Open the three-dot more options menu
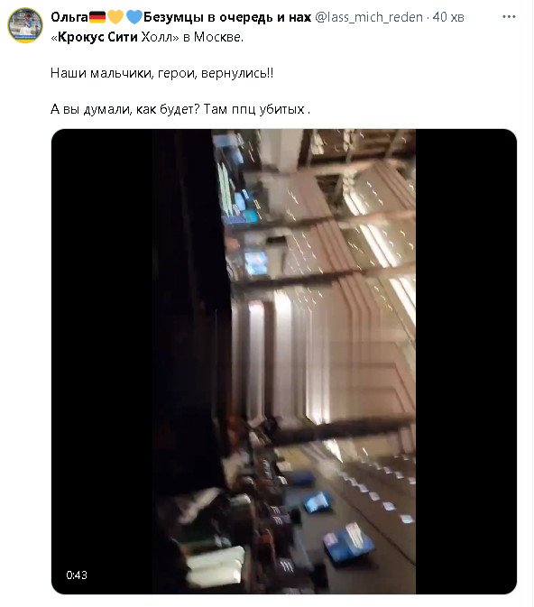This screenshot has height=607, width=534. point(509,17)
